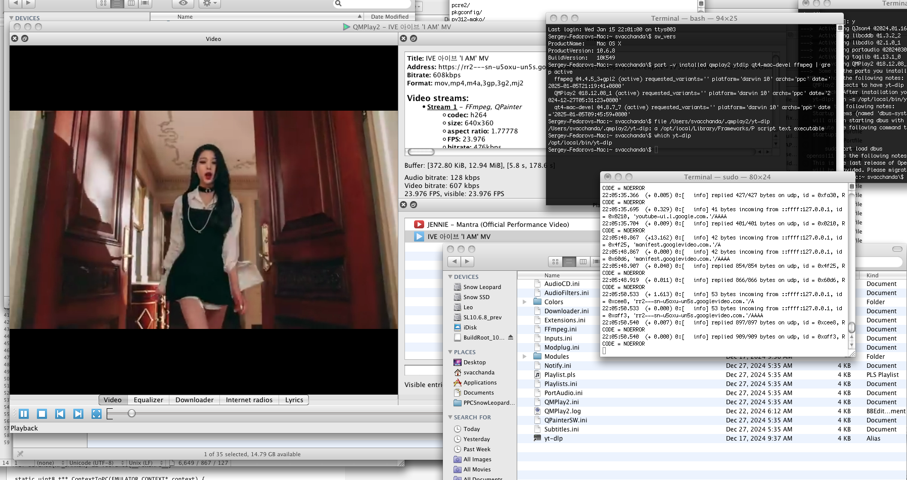Click Quick Look eye button in rear Finder
The image size is (907, 480).
tap(183, 3)
